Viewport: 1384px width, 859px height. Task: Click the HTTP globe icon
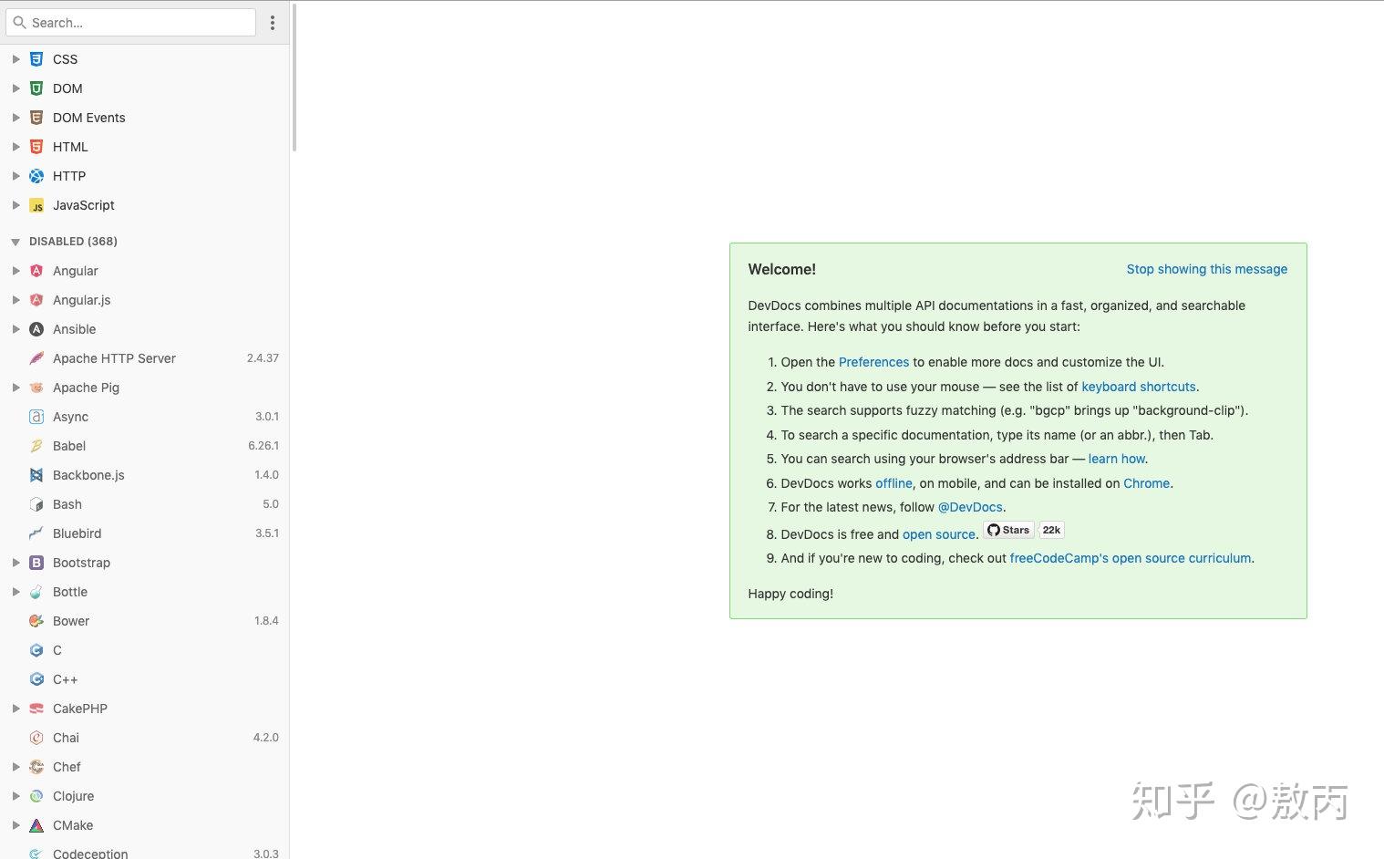(x=36, y=176)
